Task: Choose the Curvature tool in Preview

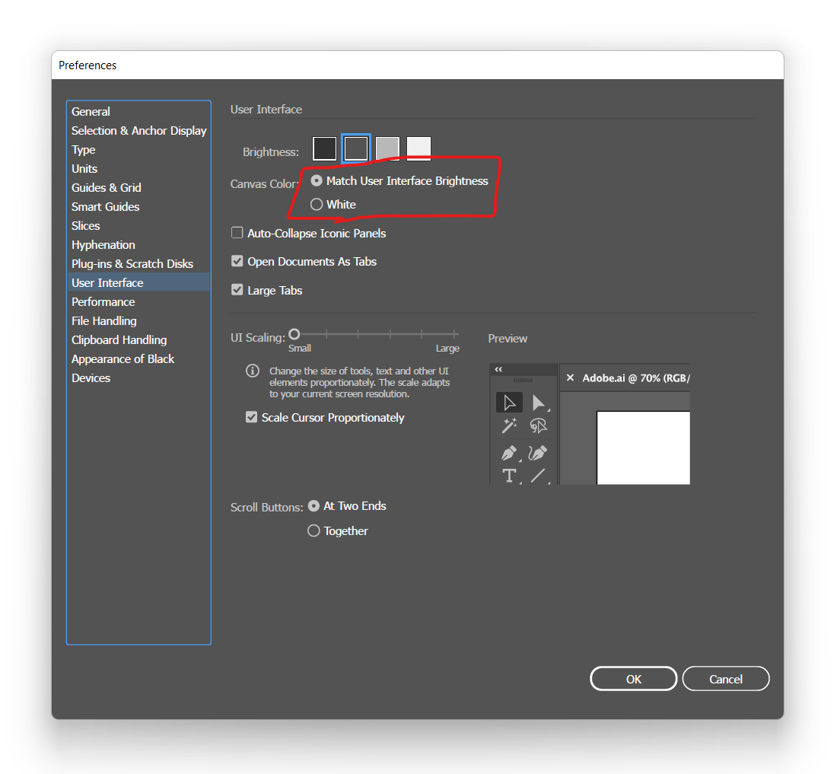Action: tap(538, 453)
